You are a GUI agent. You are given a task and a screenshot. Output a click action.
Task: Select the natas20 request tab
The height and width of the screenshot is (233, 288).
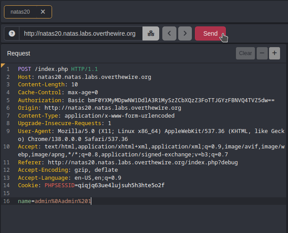tap(20, 12)
